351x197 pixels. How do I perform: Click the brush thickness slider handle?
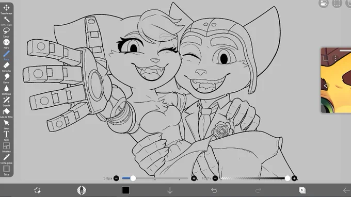pyautogui.click(x=133, y=178)
